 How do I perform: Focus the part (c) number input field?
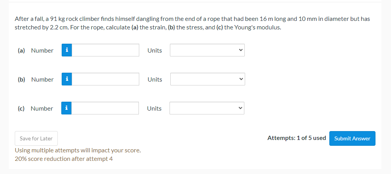105,108
